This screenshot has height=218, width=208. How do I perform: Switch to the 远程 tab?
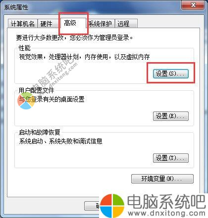click(x=126, y=24)
